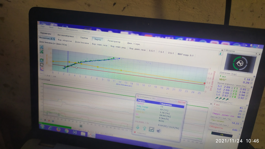
Task: Collapse the Температура [°C] section
Action: point(247,105)
